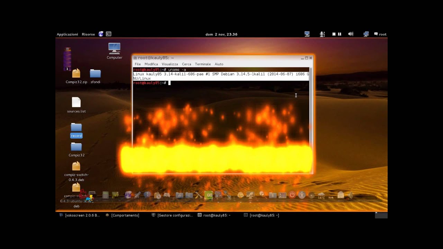Select the Compiz32.zip archive on desktop
The image size is (443, 249).
(76, 76)
